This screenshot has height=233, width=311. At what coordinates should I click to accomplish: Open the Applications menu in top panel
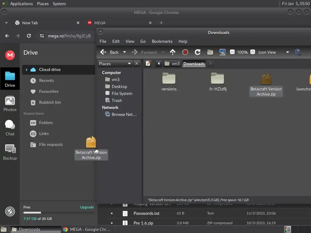pyautogui.click(x=22, y=4)
